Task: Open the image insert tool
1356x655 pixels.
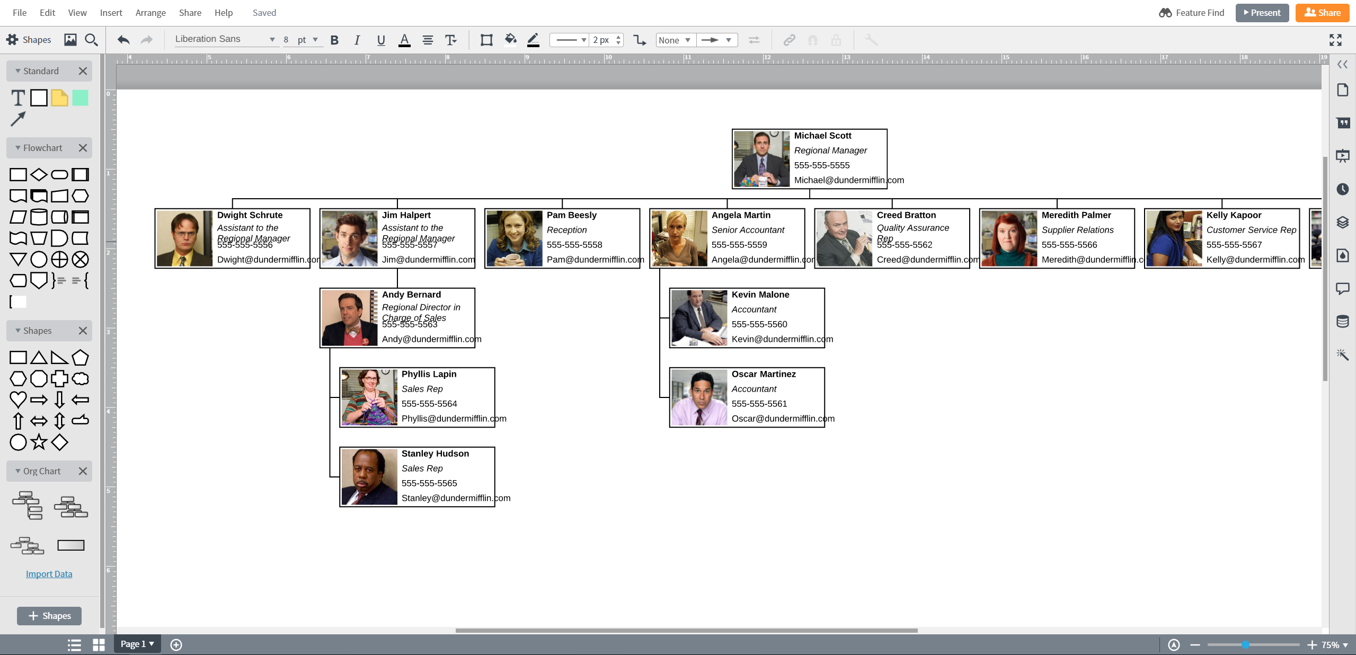Action: tap(70, 40)
